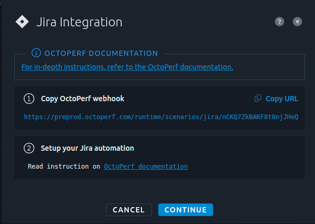Click the Continue button
Image resolution: width=315 pixels, height=224 pixels.
pyautogui.click(x=186, y=210)
